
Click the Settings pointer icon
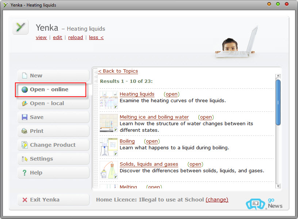25,159
